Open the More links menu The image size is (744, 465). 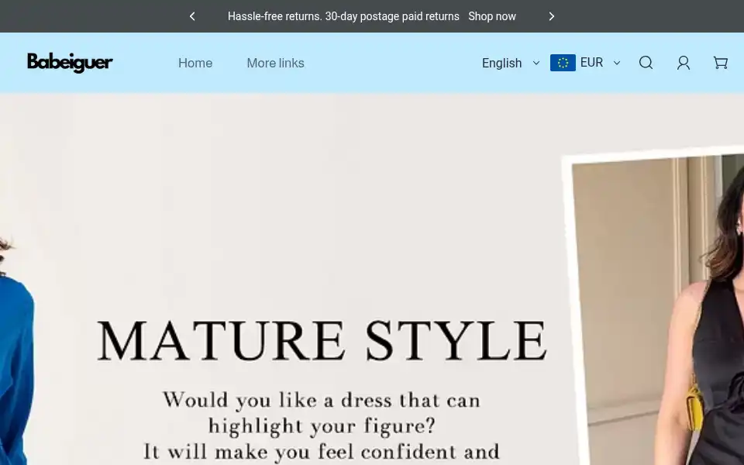click(276, 63)
